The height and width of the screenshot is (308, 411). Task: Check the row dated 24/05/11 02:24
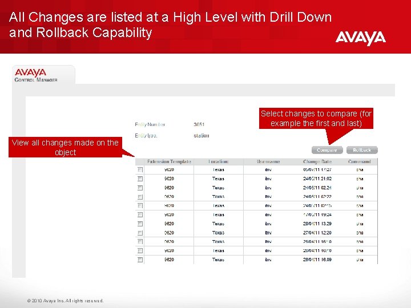[x=140, y=188]
